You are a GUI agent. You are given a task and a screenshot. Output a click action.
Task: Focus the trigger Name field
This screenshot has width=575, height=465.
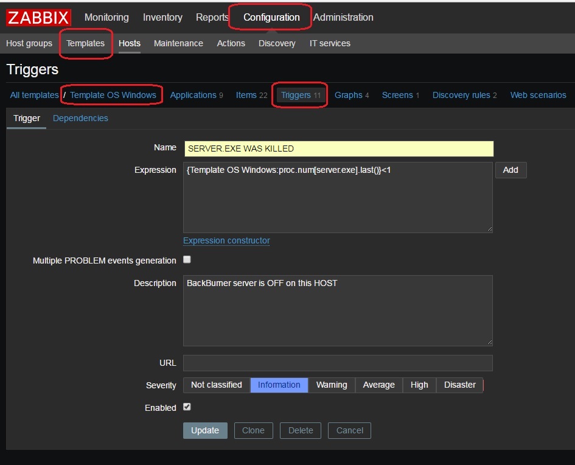(x=339, y=149)
